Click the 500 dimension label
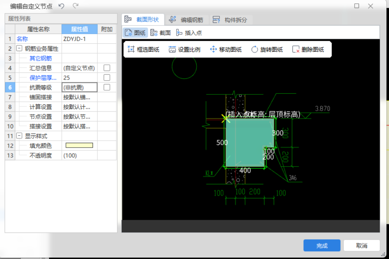 coord(222,143)
